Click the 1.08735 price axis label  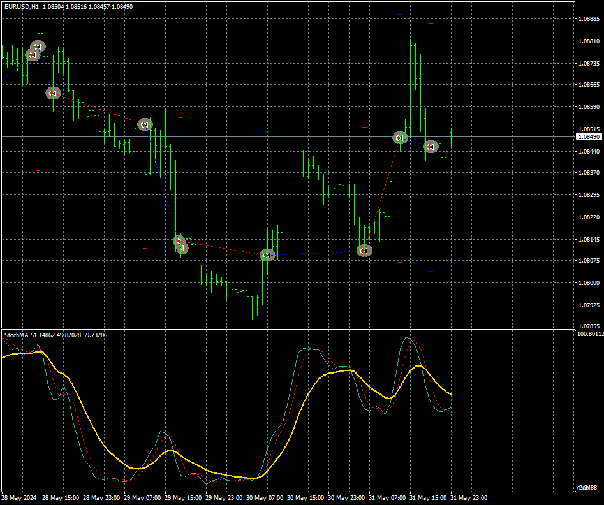(589, 63)
